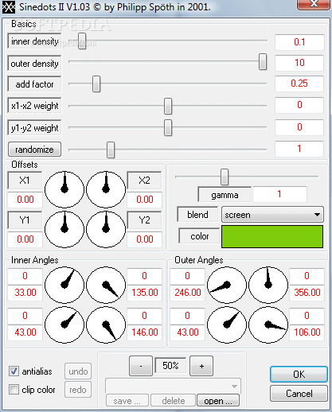Click the X2 offset dial
The height and width of the screenshot is (412, 332).
click(x=106, y=189)
